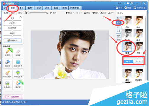This screenshot has width=149, height=106.
Task: Select the 艺术 art effects category
Action: tap(119, 40)
